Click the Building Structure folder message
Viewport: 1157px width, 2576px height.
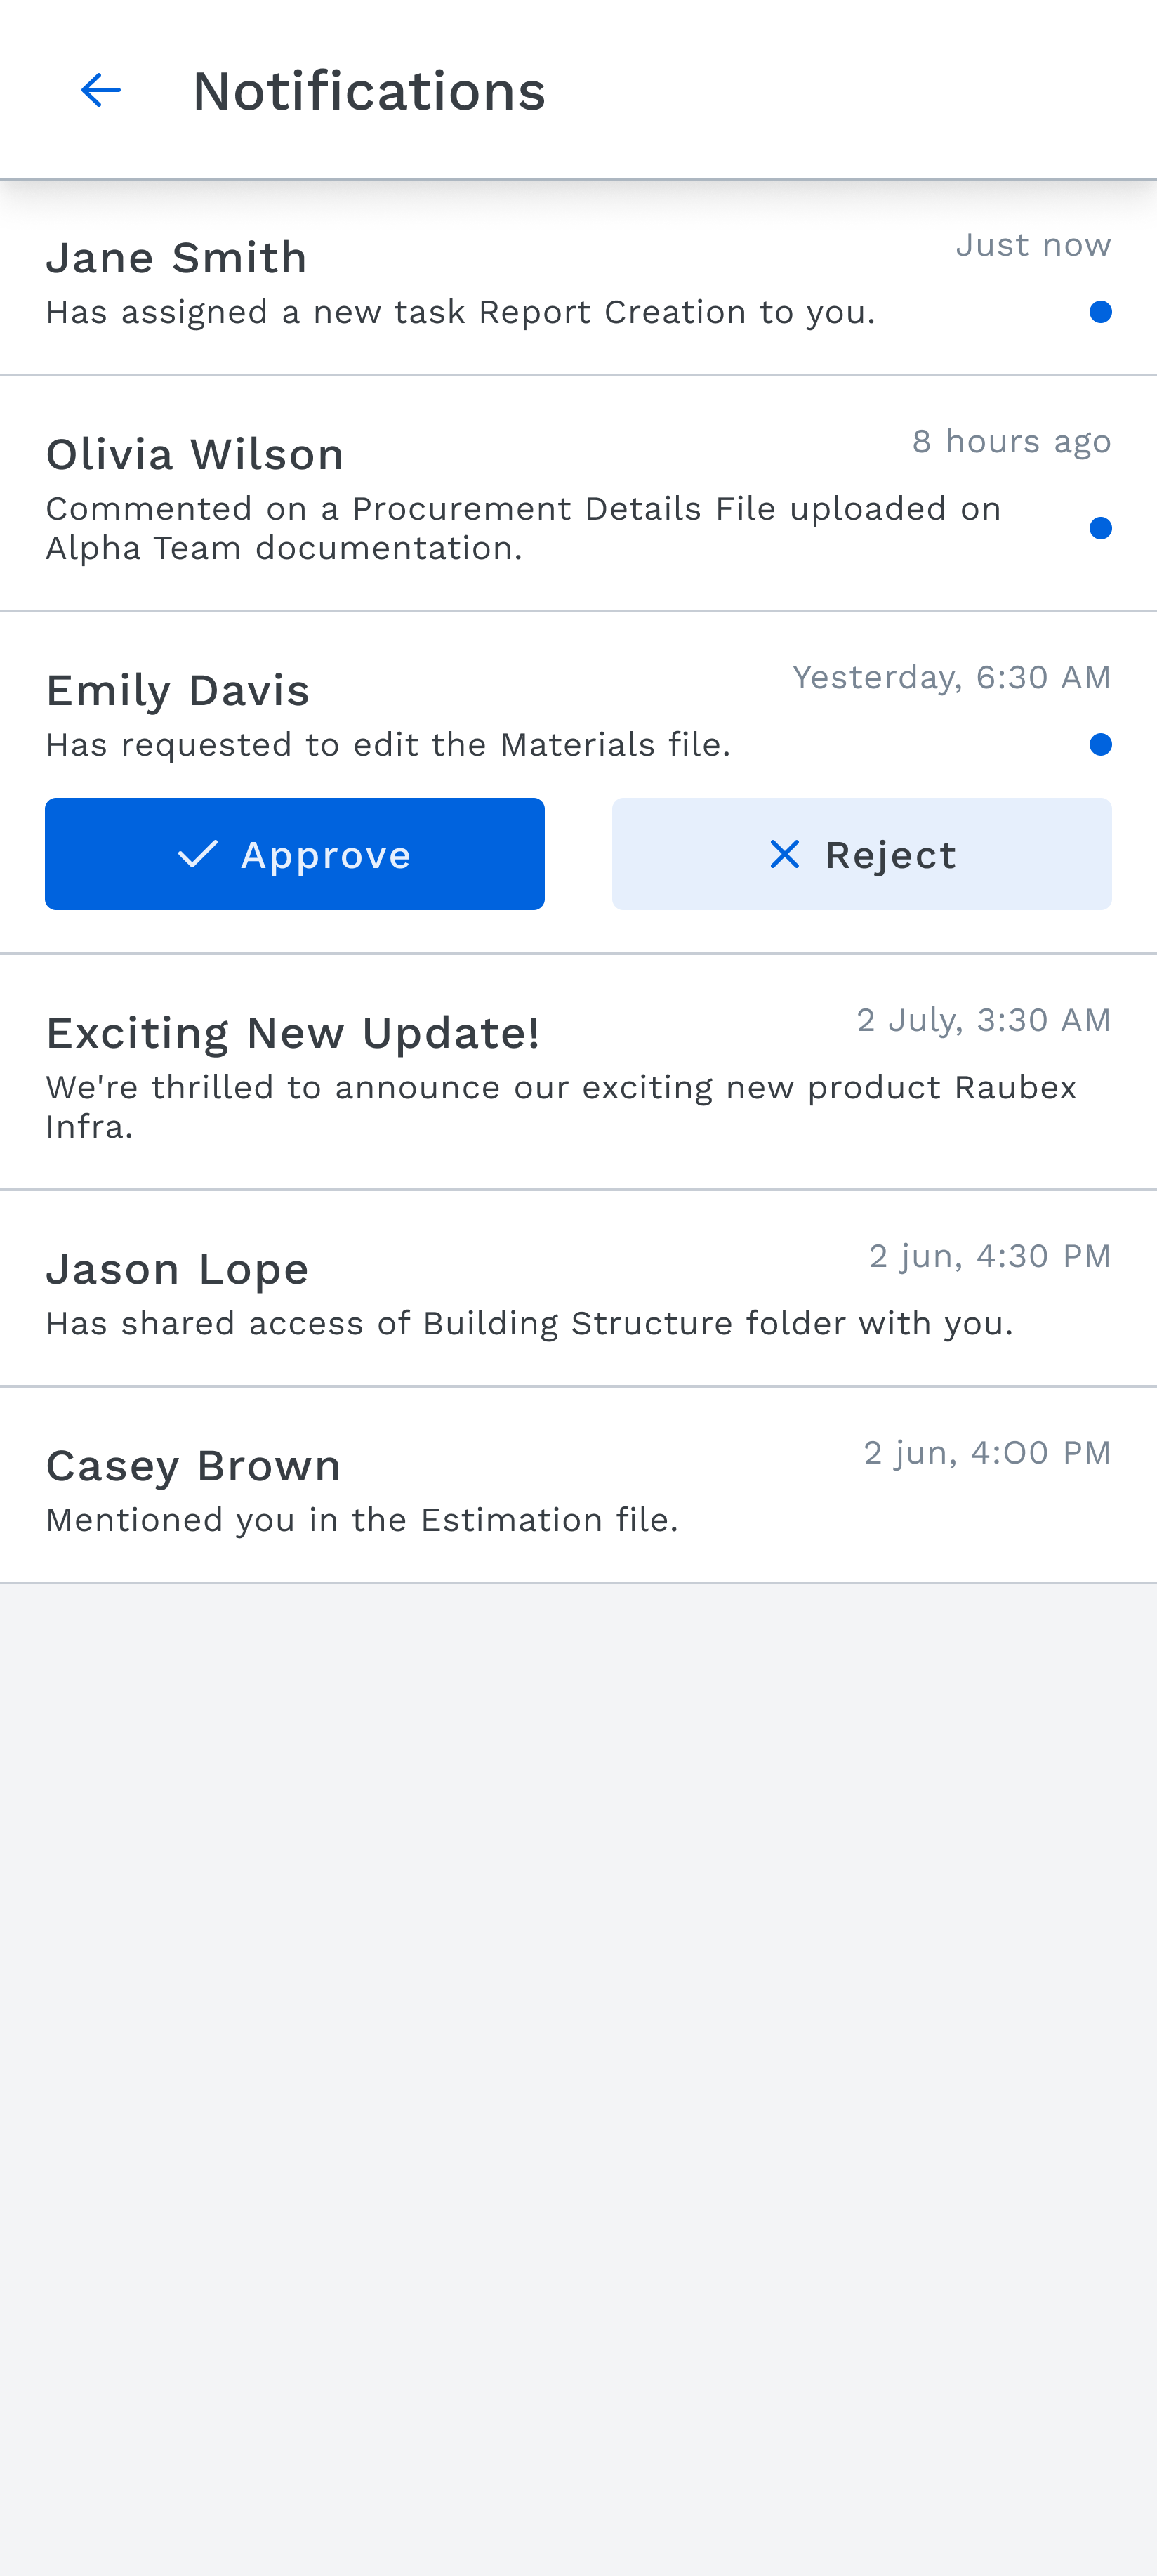pyautogui.click(x=529, y=1323)
